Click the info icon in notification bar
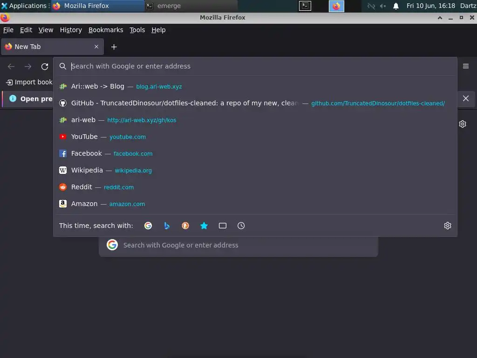This screenshot has width=477, height=358. click(x=13, y=98)
